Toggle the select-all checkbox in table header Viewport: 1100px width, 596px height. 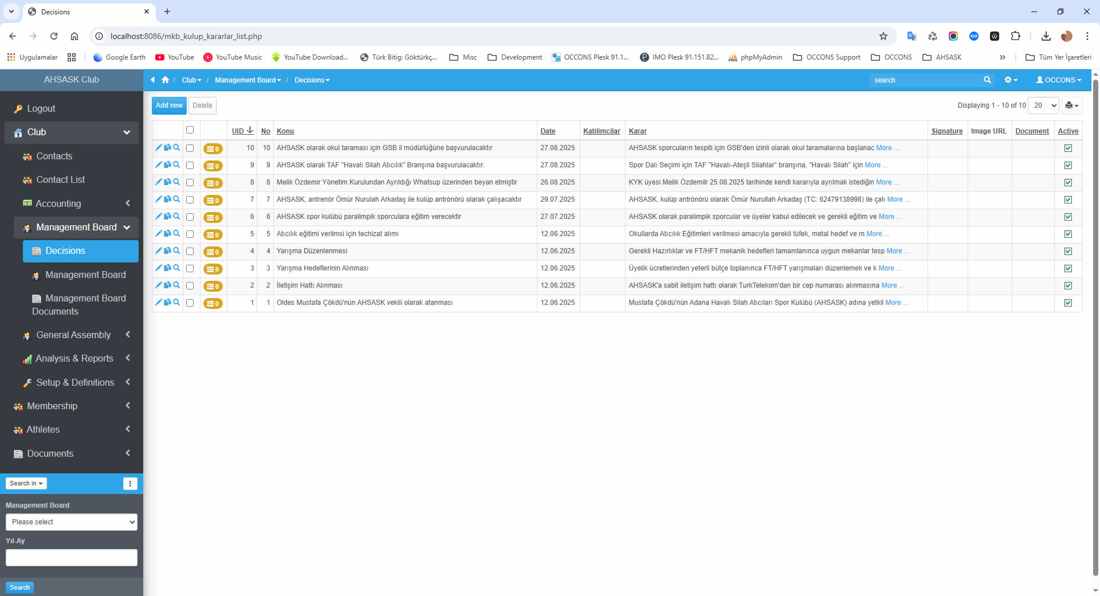point(190,130)
